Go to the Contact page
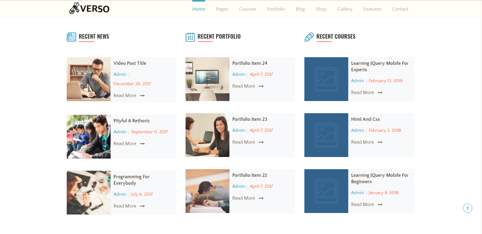The width and height of the screenshot is (482, 234). point(400,9)
